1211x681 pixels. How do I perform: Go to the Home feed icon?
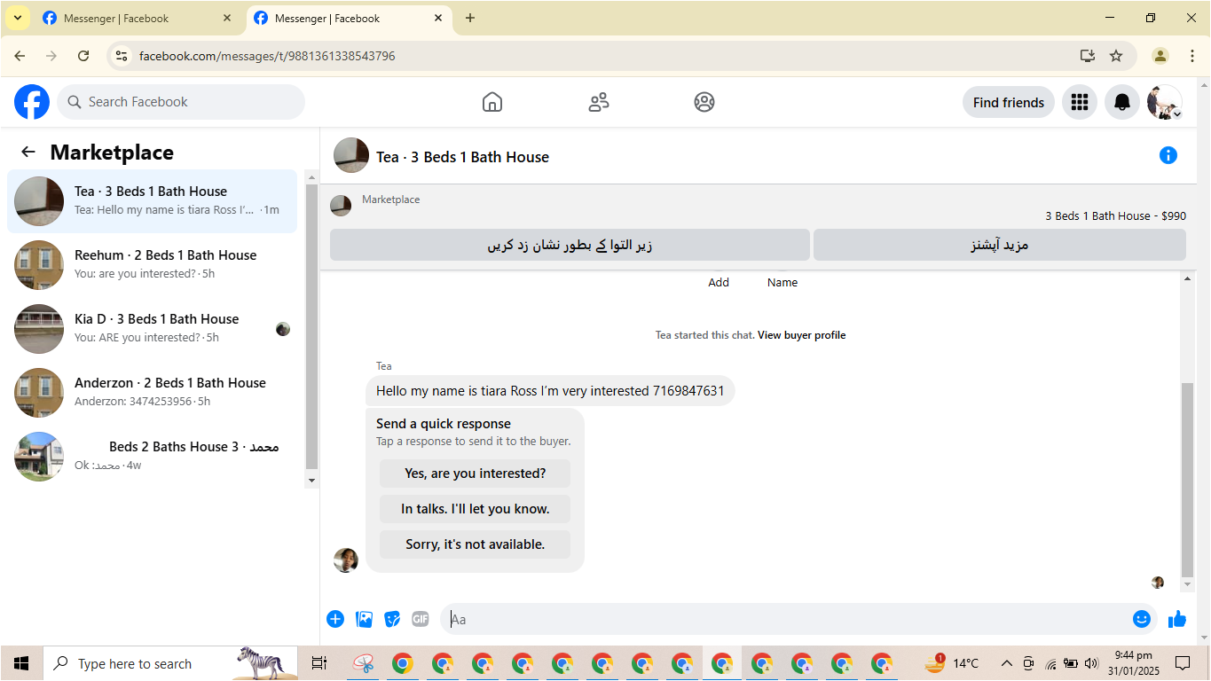[x=492, y=102]
